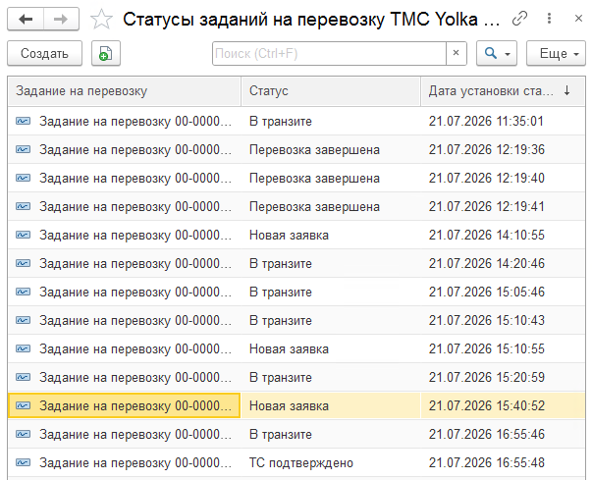Select В транзите status dated 15:05:46

pos(281,293)
